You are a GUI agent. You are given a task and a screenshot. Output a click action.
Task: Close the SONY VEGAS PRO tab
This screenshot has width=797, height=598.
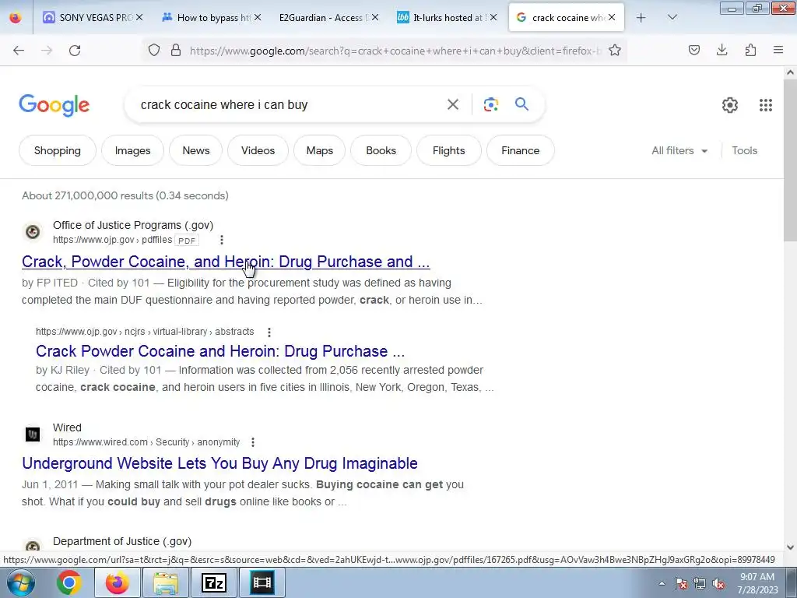pyautogui.click(x=139, y=17)
